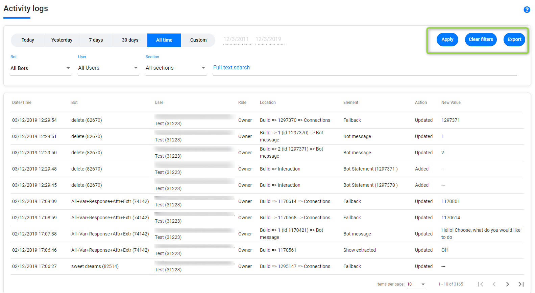Select the 03/12/2019 12:29:45 timestamp
Screen dimensions: 535x293
click(34, 185)
